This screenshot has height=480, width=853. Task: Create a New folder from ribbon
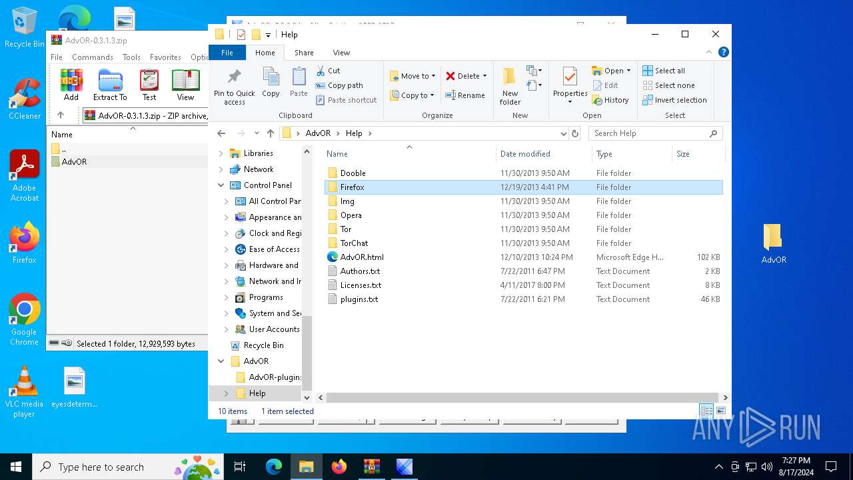coord(510,85)
